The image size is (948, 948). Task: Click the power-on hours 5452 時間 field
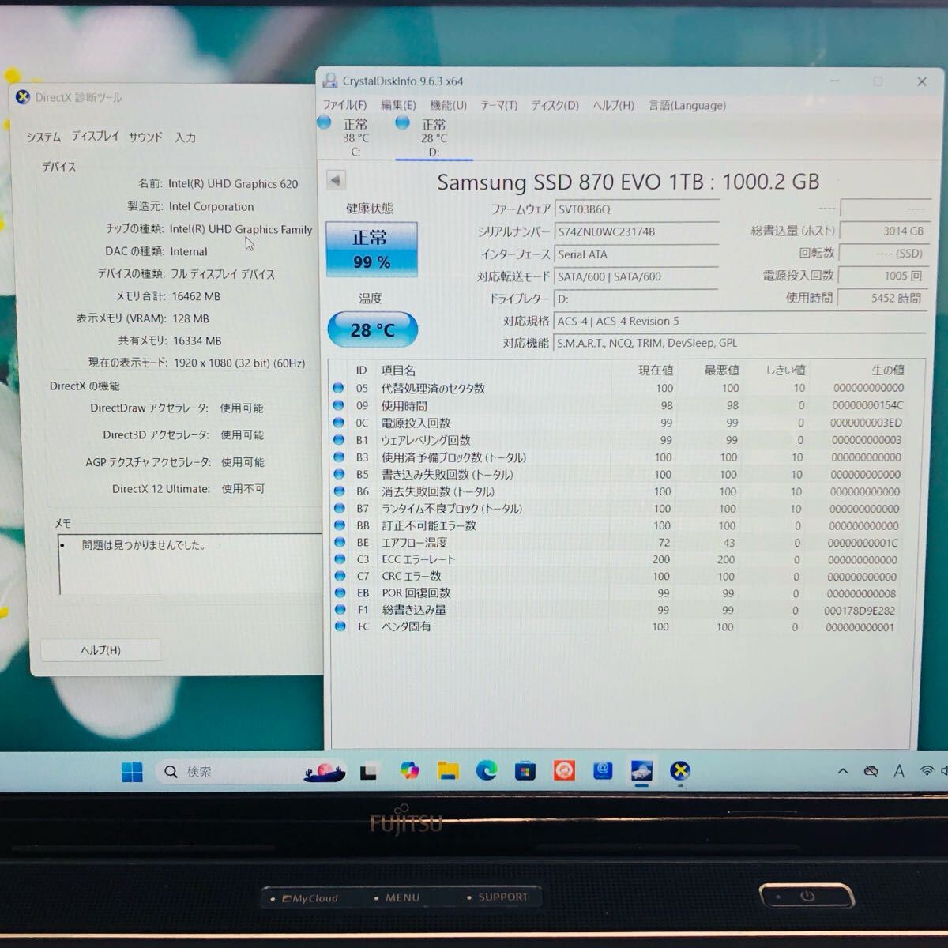[x=882, y=298]
